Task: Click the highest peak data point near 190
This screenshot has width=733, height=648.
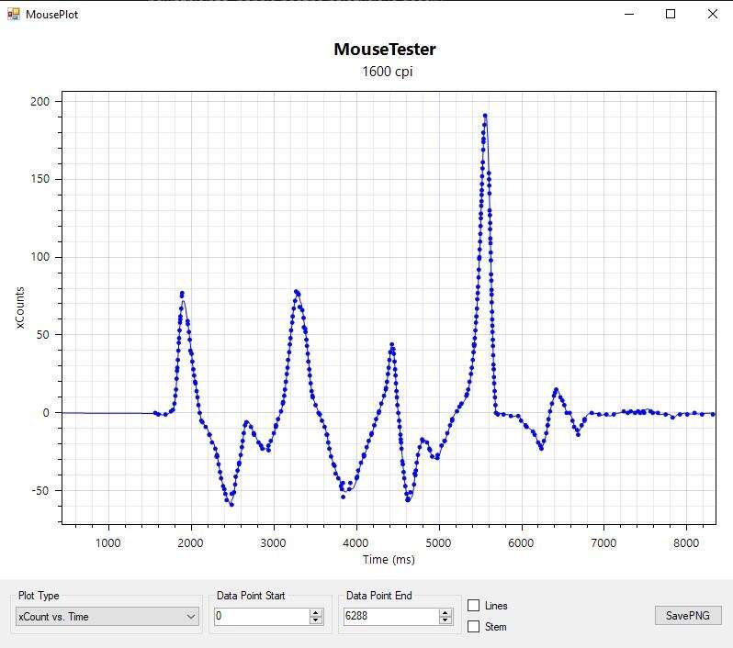Action: pyautogui.click(x=485, y=117)
